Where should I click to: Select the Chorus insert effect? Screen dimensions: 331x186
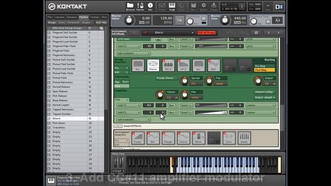[184, 138]
